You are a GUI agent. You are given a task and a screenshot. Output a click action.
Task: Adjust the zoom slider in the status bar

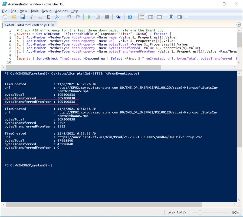pos(200,212)
